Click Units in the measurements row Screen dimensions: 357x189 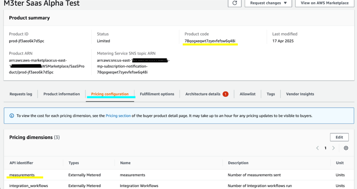point(340,175)
